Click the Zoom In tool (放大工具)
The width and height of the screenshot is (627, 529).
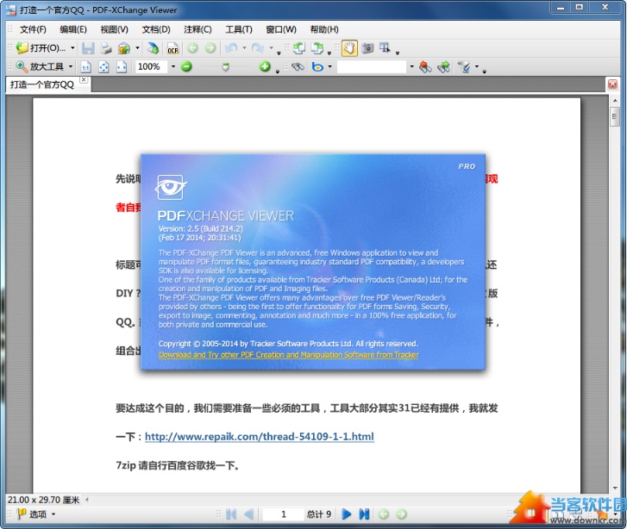pyautogui.click(x=40, y=66)
